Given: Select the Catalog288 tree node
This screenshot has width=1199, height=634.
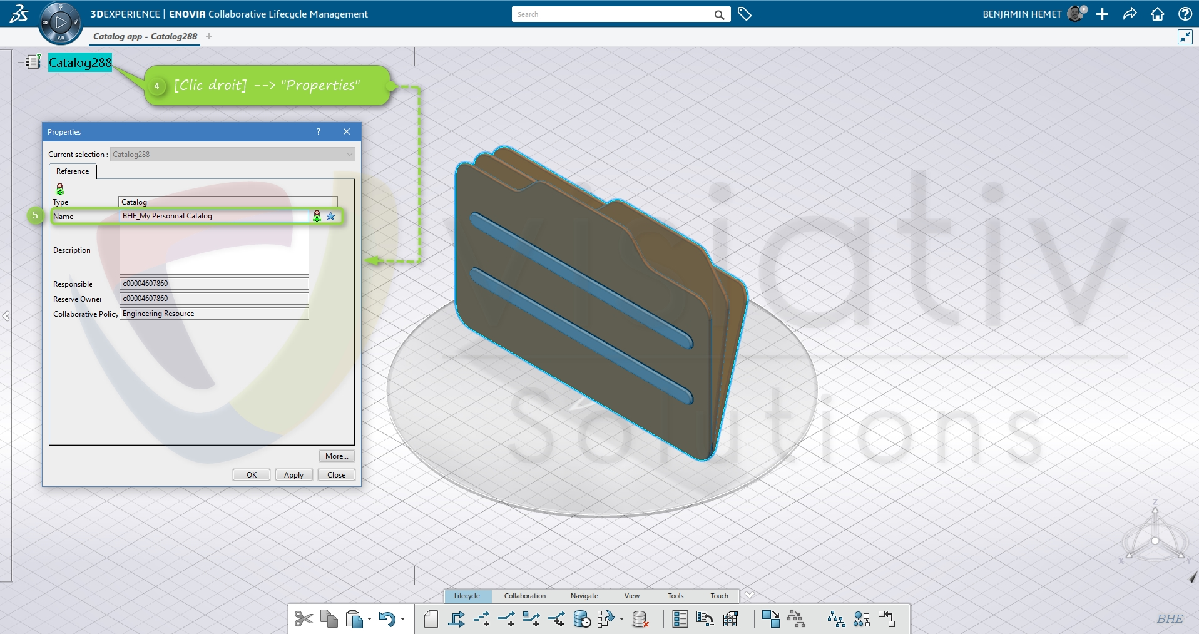Looking at the screenshot, I should tap(80, 63).
